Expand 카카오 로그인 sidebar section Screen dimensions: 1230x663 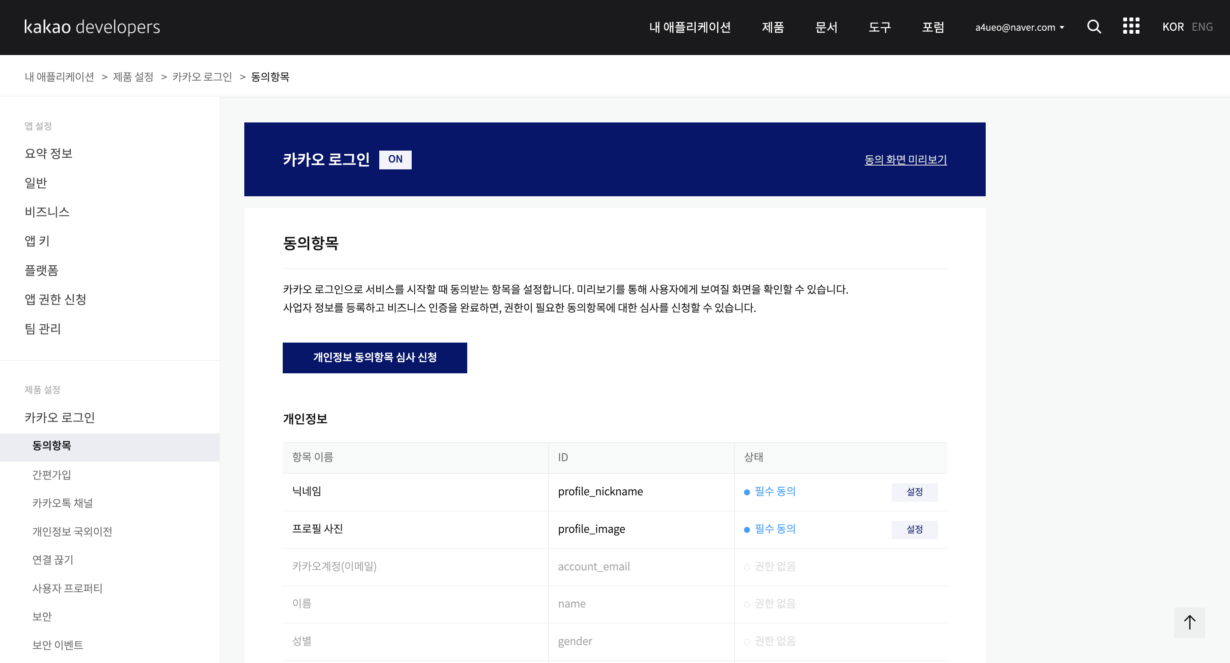click(x=60, y=417)
